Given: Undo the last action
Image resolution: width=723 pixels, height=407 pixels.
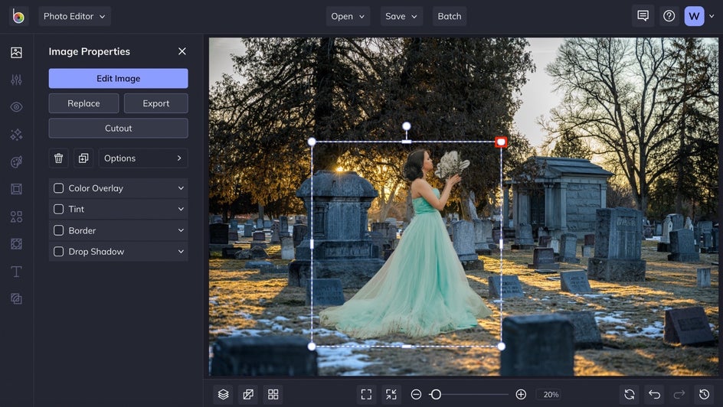Looking at the screenshot, I should pyautogui.click(x=654, y=394).
